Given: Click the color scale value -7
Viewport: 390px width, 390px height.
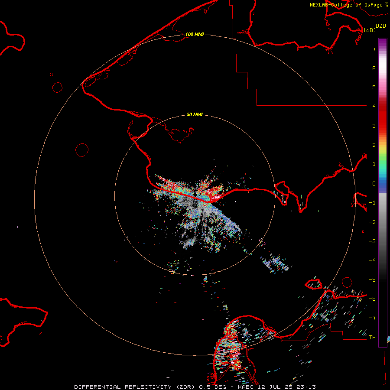Looking at the screenshot, I should [x=372, y=318].
